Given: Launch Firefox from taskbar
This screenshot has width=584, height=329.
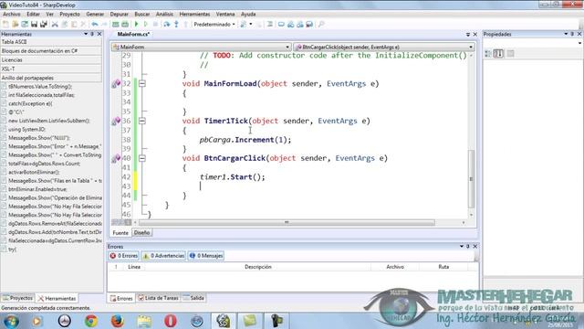Looking at the screenshot, I should [x=118, y=321].
